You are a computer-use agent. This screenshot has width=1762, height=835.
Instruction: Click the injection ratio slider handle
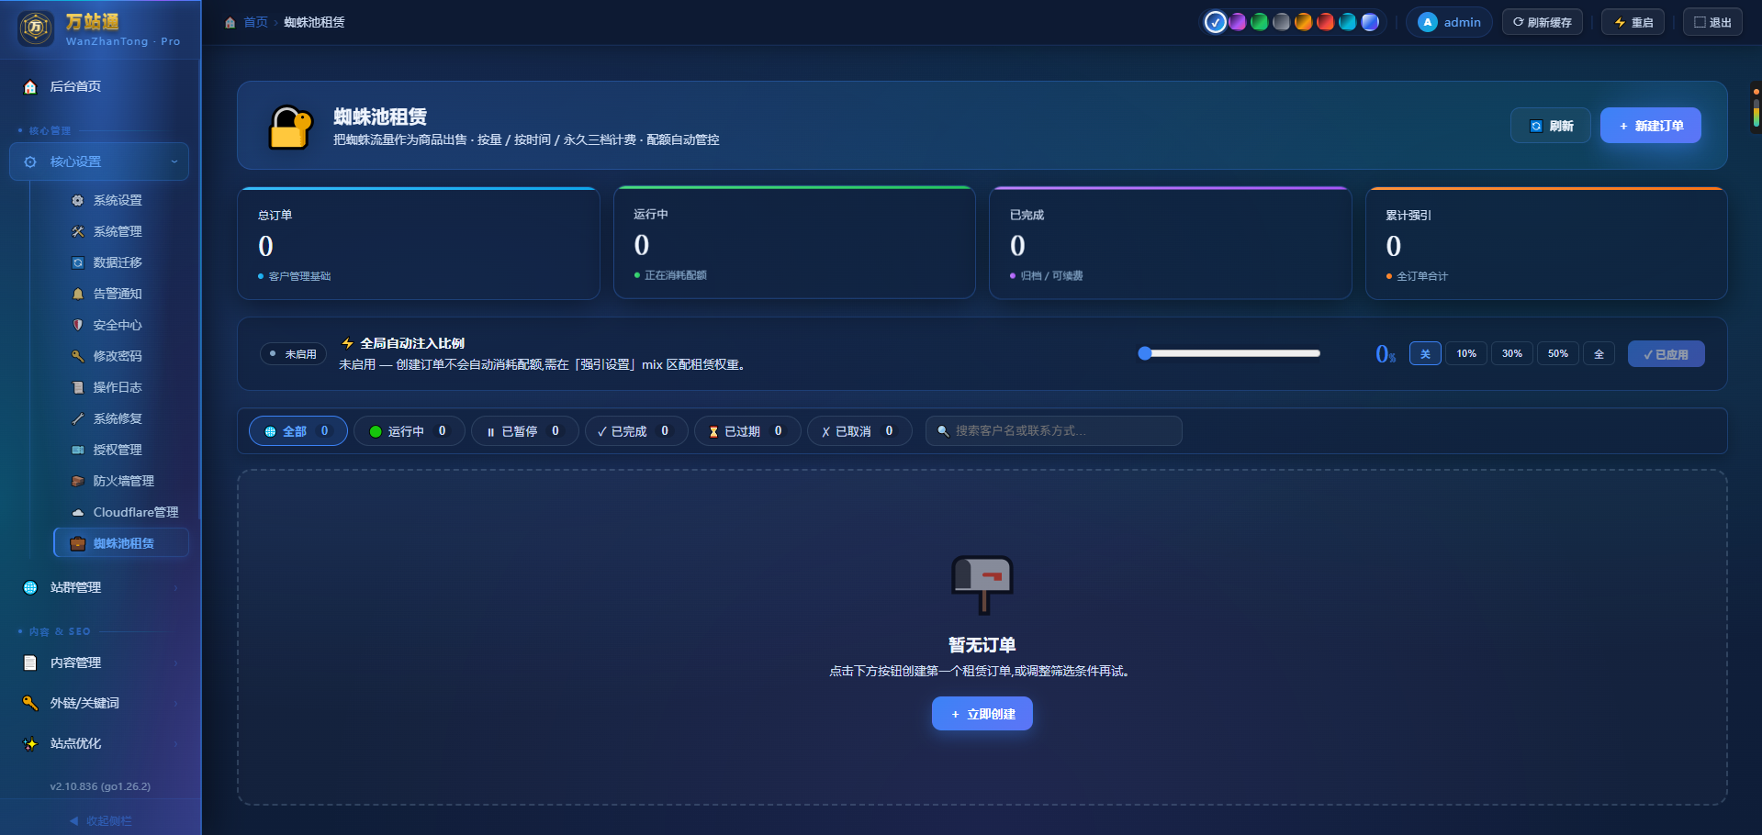1145,353
